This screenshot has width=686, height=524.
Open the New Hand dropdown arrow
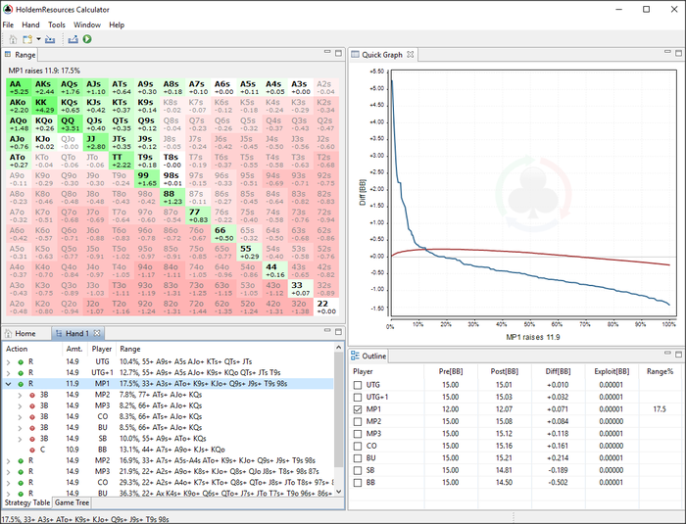[x=38, y=39]
